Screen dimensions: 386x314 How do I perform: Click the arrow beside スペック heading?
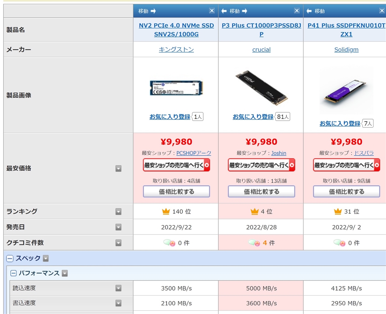[46, 258]
